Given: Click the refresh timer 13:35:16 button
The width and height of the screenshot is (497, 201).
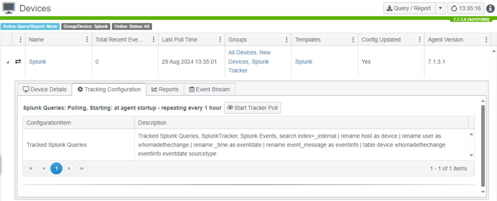Looking at the screenshot, I should [x=466, y=8].
